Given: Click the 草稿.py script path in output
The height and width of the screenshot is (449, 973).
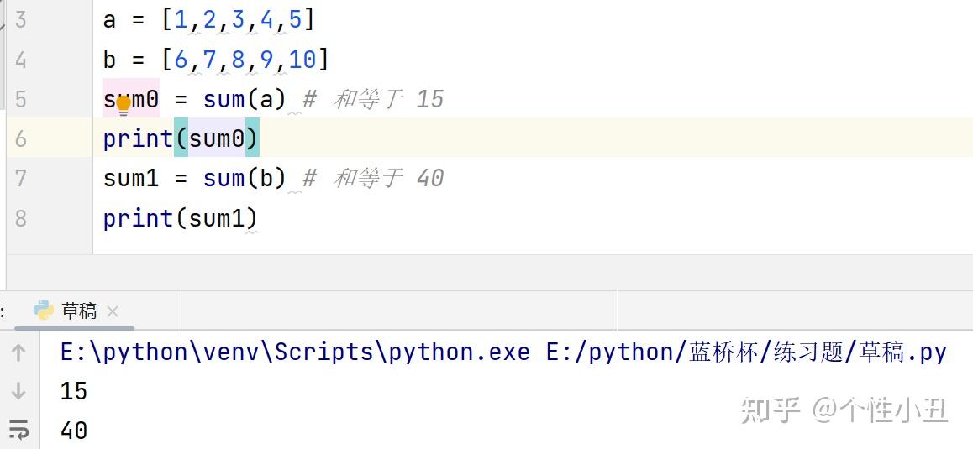Looking at the screenshot, I should pos(746,352).
